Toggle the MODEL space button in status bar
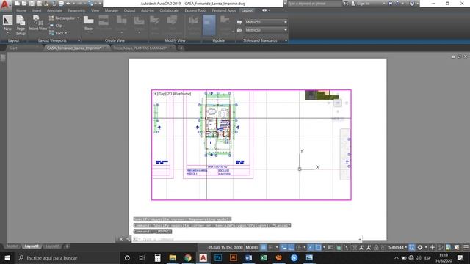Screen dimensions: 470x264 point(252,247)
